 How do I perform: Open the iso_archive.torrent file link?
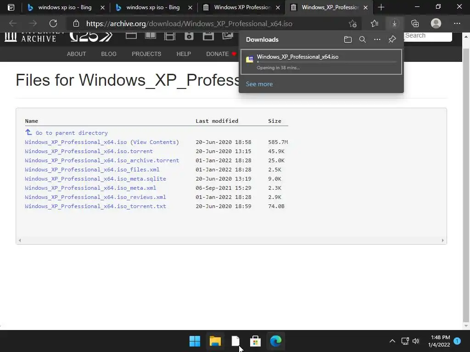coord(102,160)
